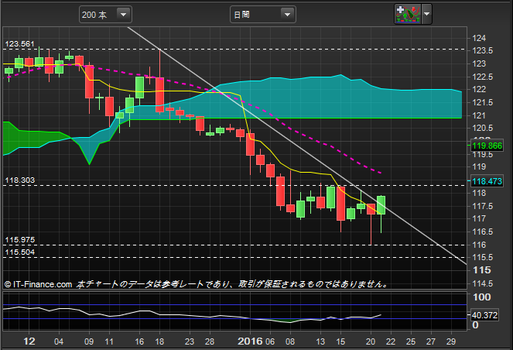Select the 115.975 support level label
Viewport: 513px width, 350px height.
click(19, 240)
